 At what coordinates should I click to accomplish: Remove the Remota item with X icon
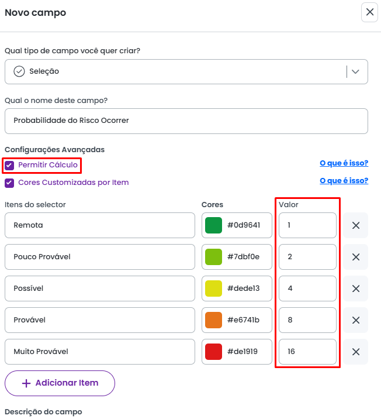pos(355,225)
